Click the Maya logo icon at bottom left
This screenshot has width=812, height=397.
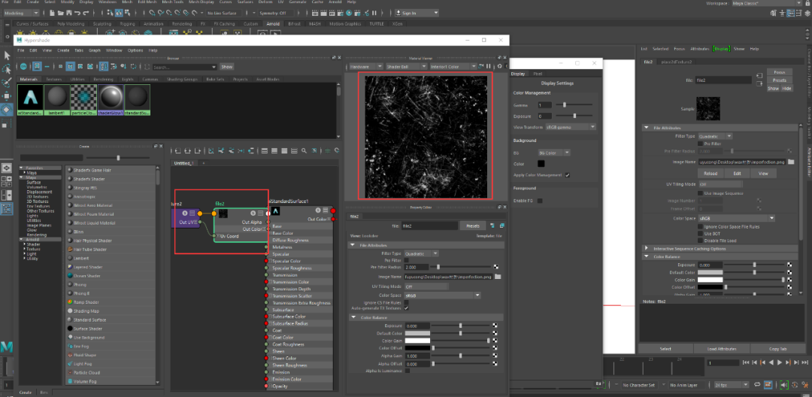pyautogui.click(x=7, y=347)
